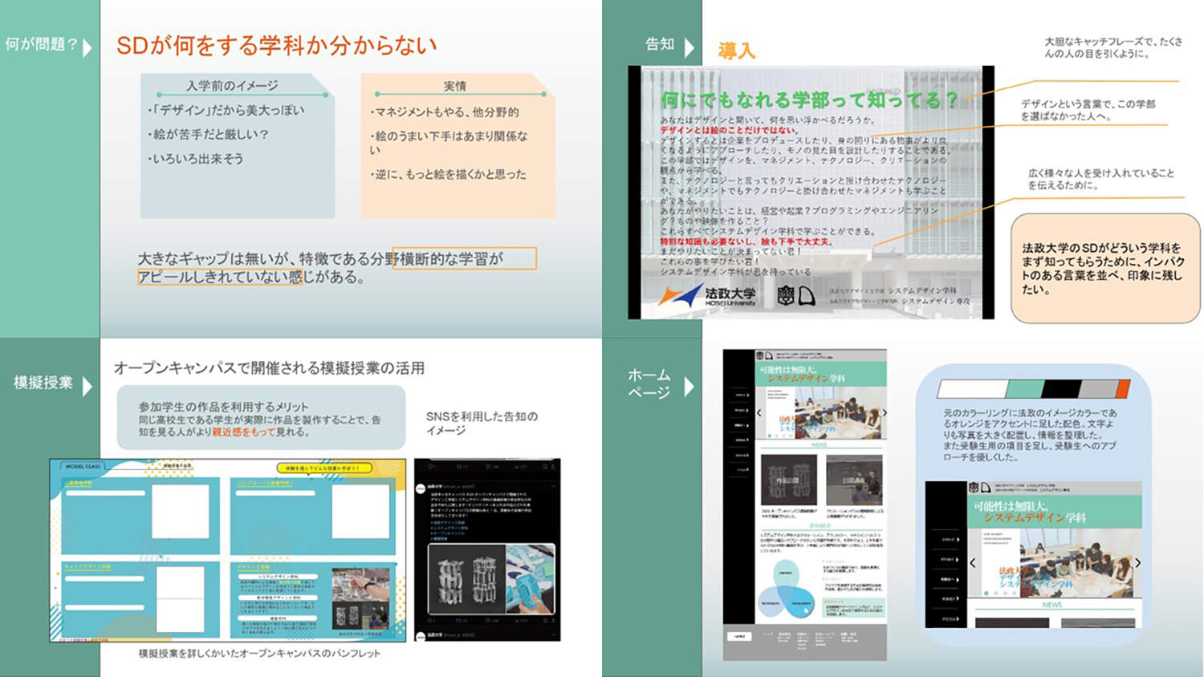Click the white arrow beside ホームページ

pyautogui.click(x=689, y=387)
